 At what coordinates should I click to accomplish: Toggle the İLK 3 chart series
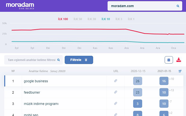119,19
